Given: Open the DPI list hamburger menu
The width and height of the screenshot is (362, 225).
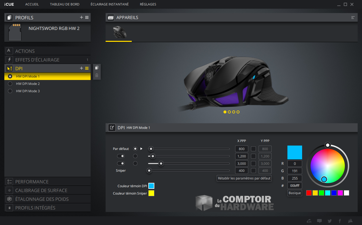Looking at the screenshot, I should [87, 68].
